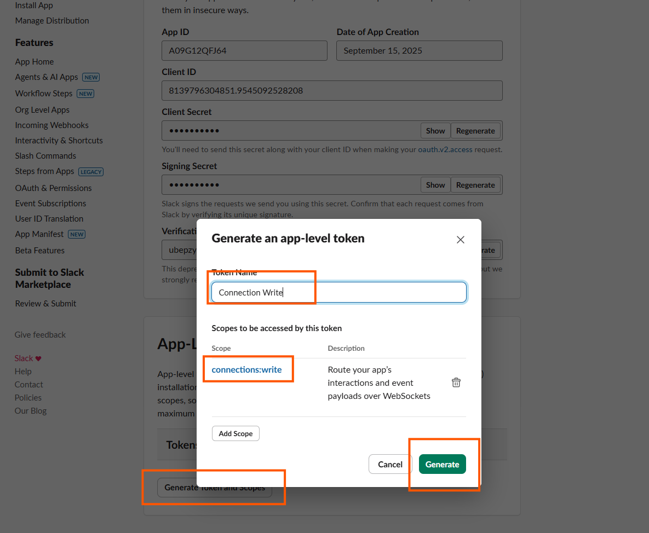This screenshot has height=533, width=649.
Task: Select Slash Commands in the sidebar
Action: [x=45, y=156]
